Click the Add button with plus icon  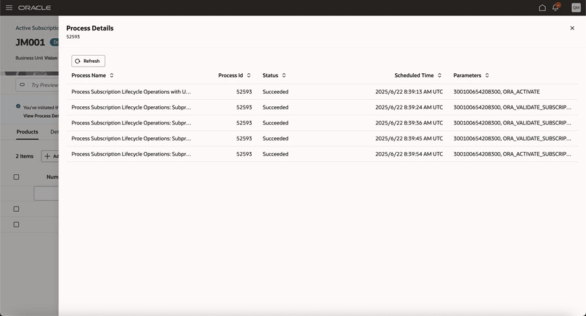pos(50,156)
